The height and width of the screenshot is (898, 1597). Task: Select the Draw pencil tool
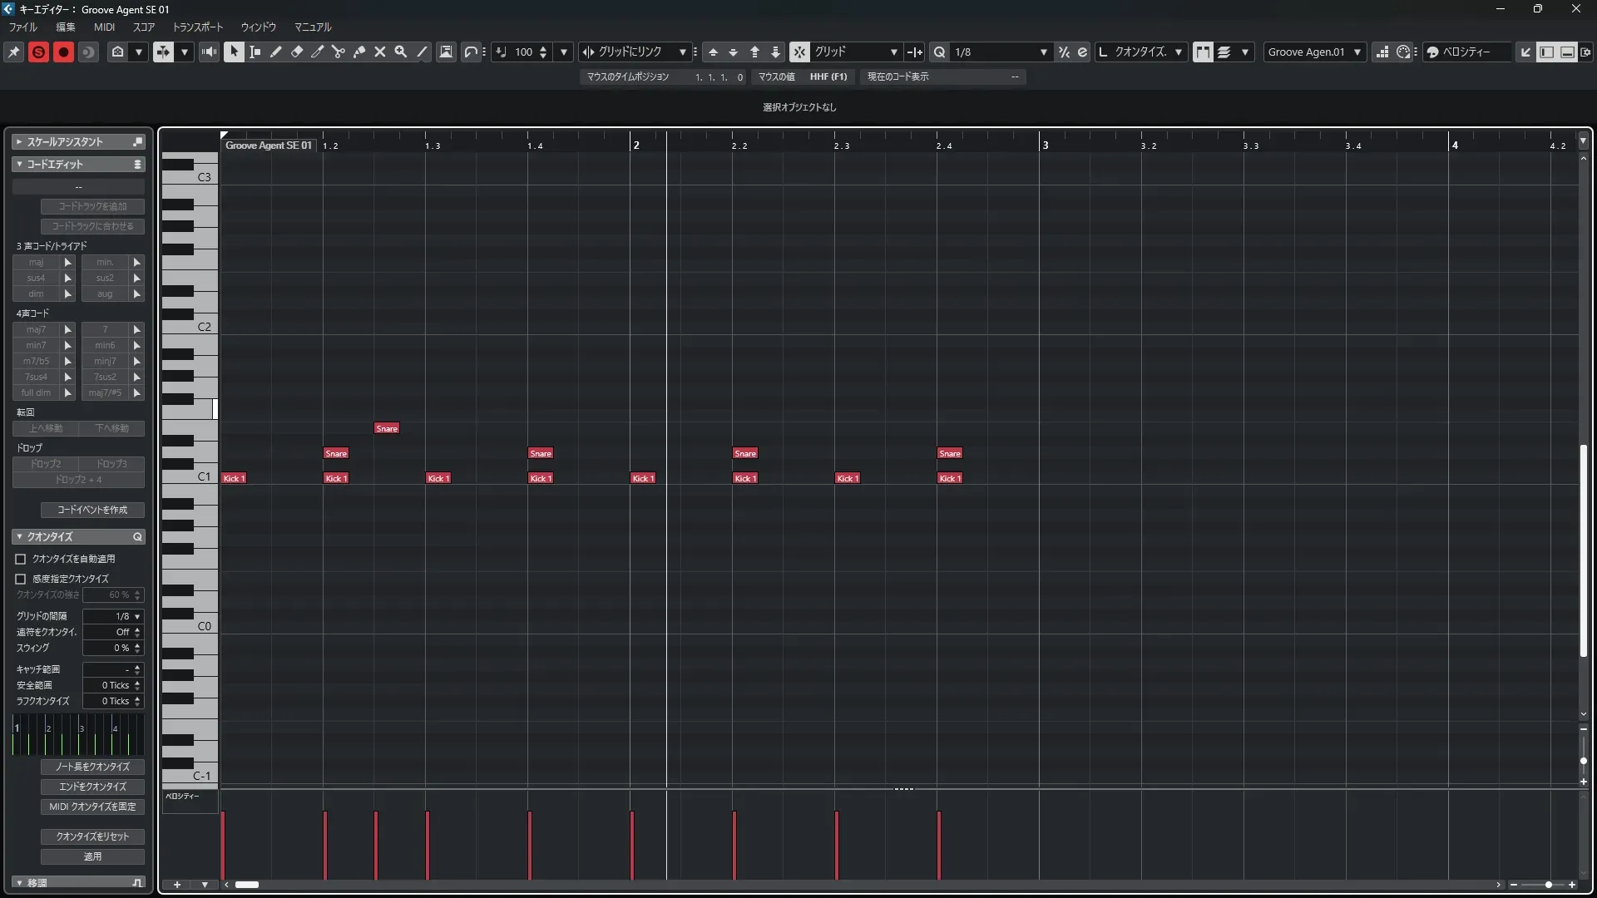click(275, 52)
